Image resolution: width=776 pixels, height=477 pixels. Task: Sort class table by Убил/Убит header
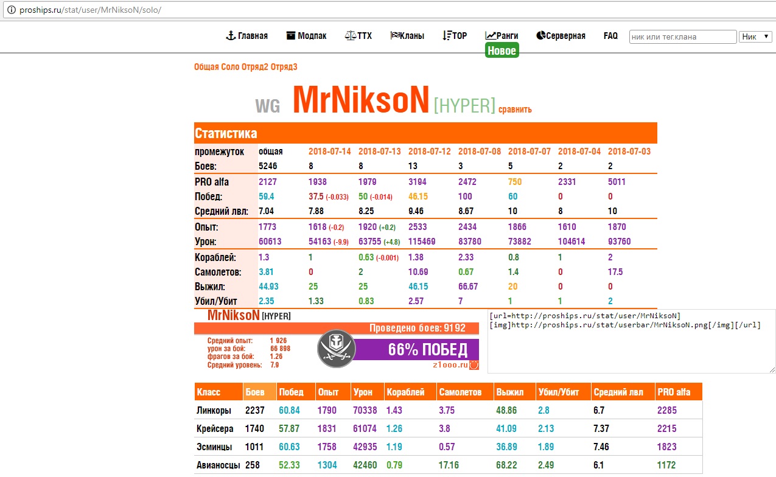click(x=563, y=392)
